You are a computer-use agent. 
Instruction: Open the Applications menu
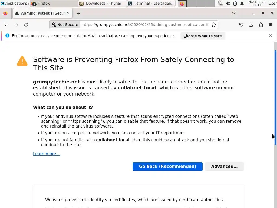coord(14,4)
